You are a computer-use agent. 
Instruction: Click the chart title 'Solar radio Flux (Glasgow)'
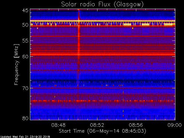[102, 5]
